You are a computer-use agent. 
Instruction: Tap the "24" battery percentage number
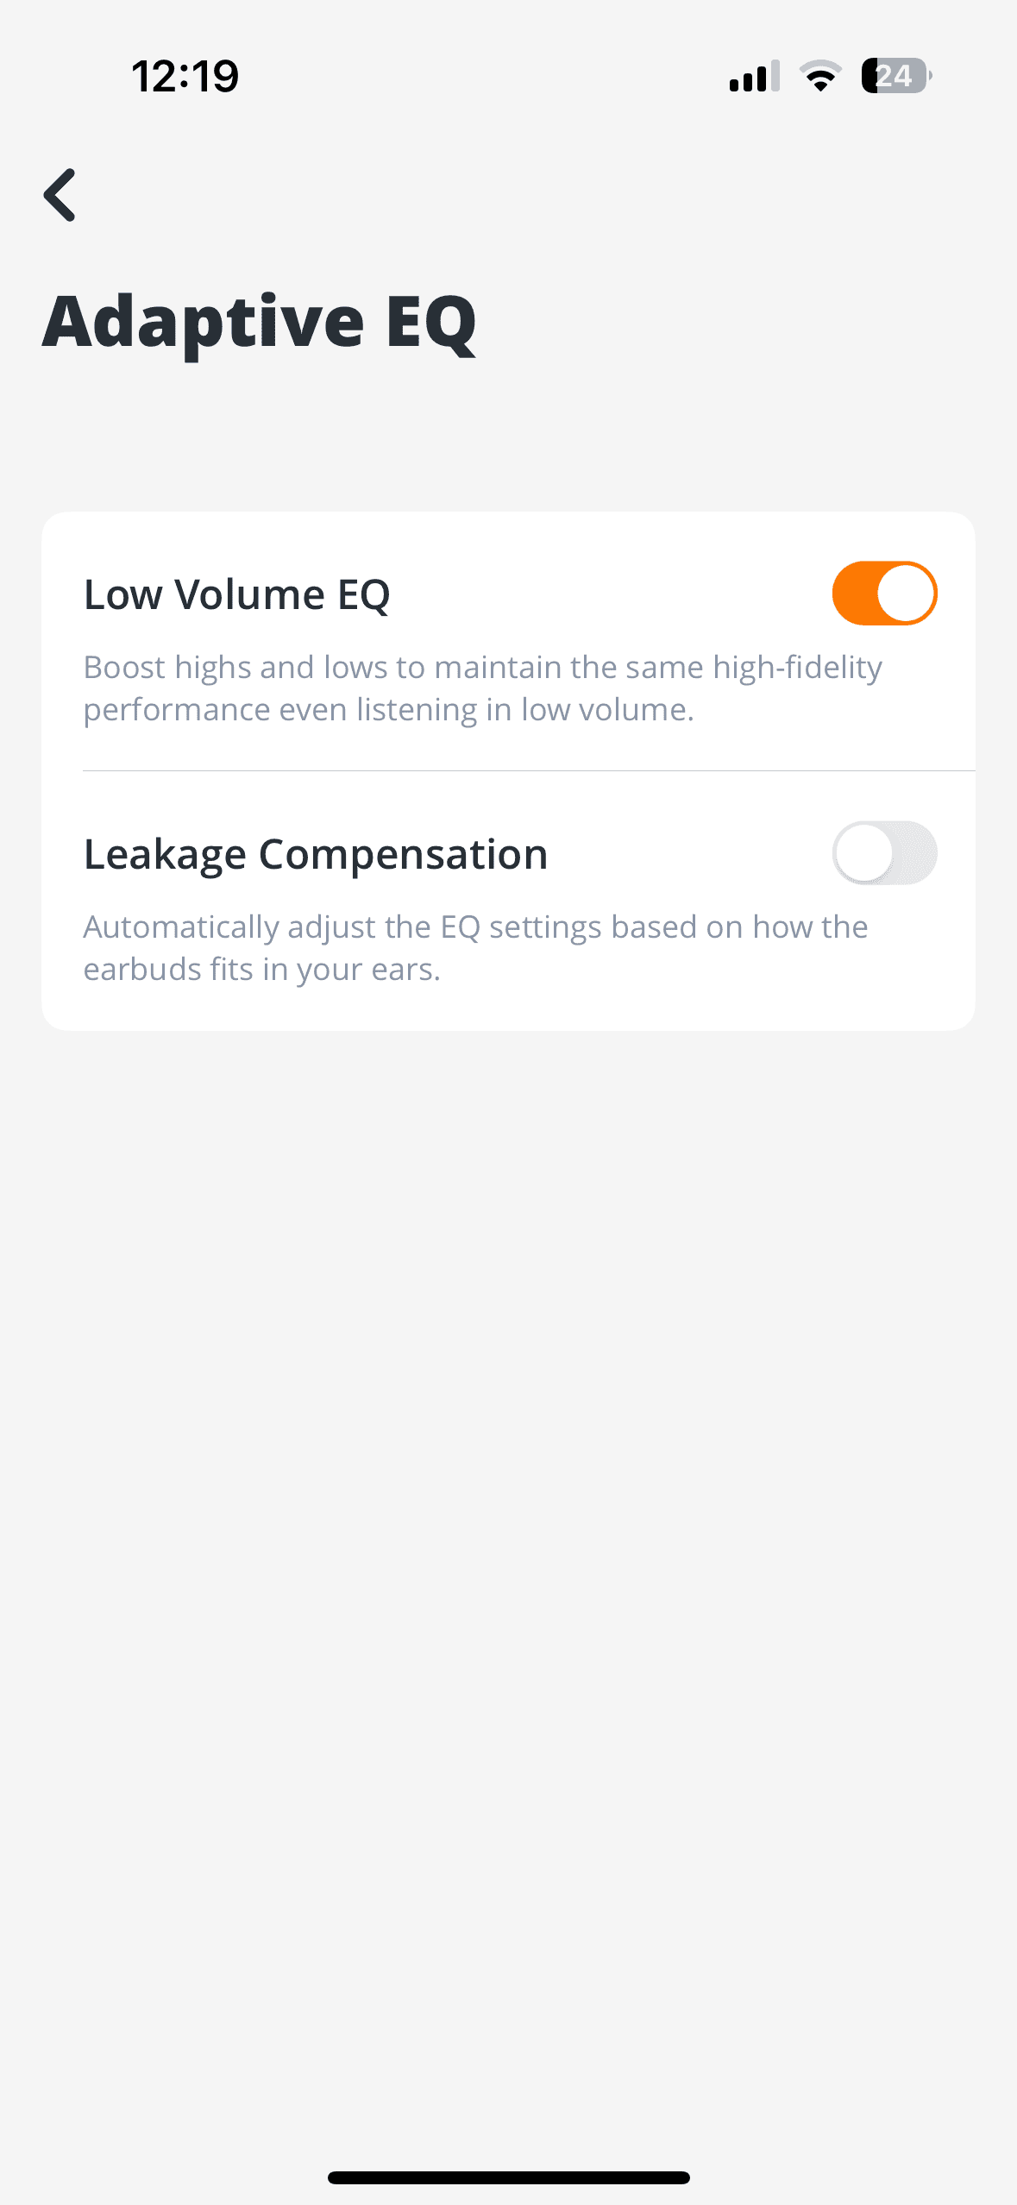[895, 76]
